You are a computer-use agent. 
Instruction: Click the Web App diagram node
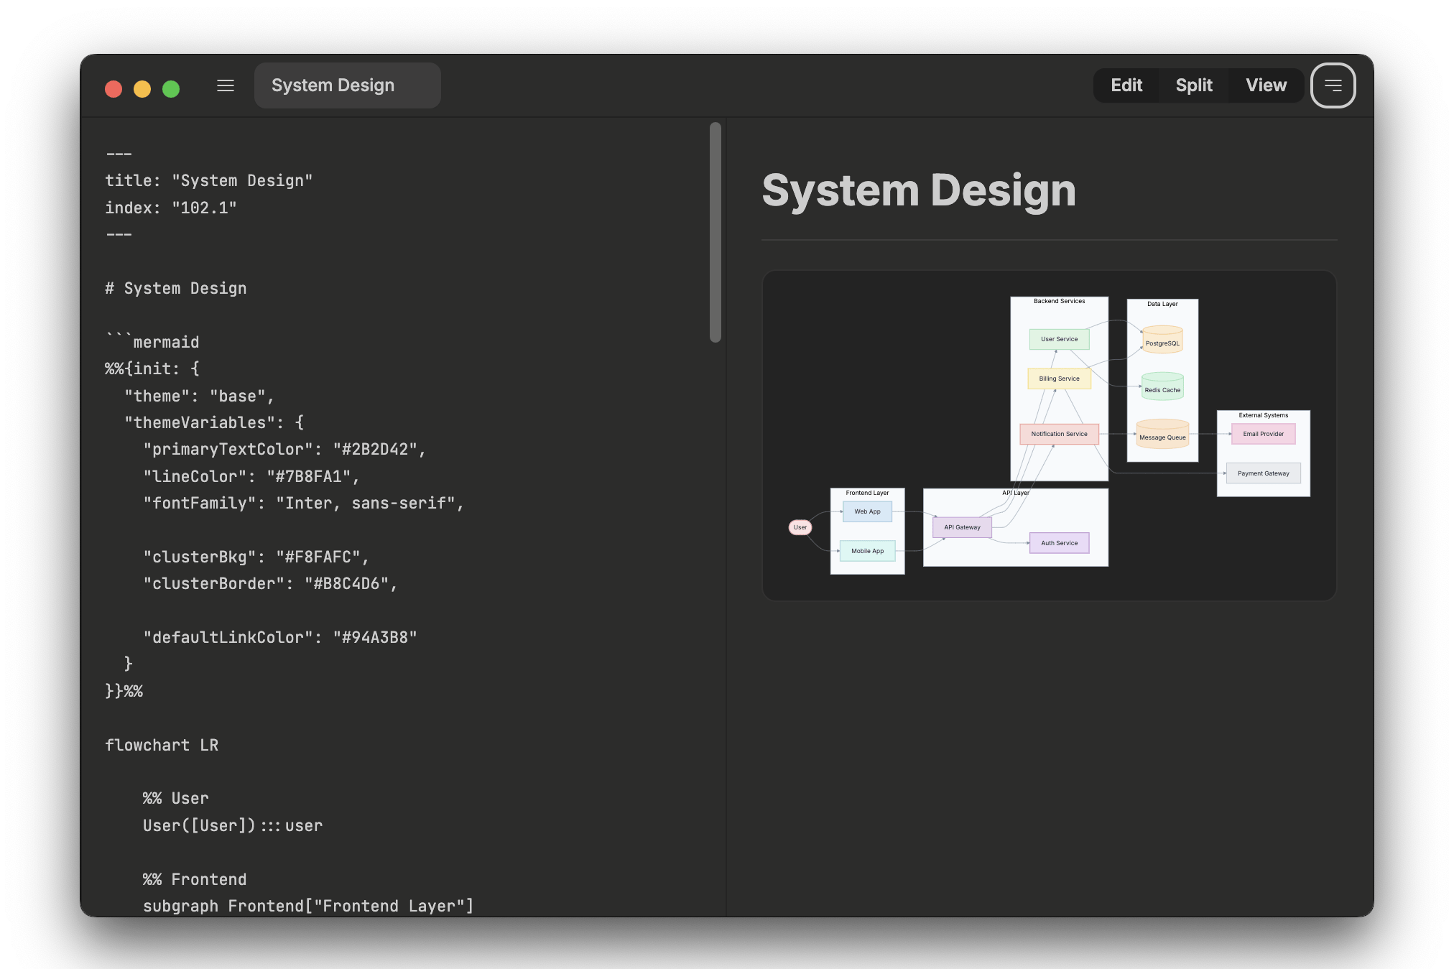(x=867, y=511)
